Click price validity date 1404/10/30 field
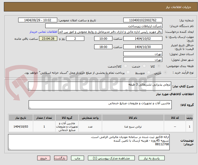The image size is (198, 165). pos(143,47)
